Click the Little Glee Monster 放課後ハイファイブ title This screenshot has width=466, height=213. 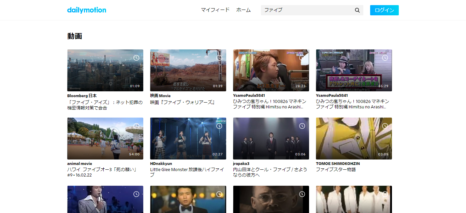(187, 172)
